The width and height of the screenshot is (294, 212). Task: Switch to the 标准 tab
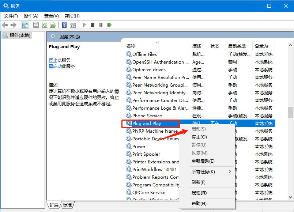tap(67, 205)
